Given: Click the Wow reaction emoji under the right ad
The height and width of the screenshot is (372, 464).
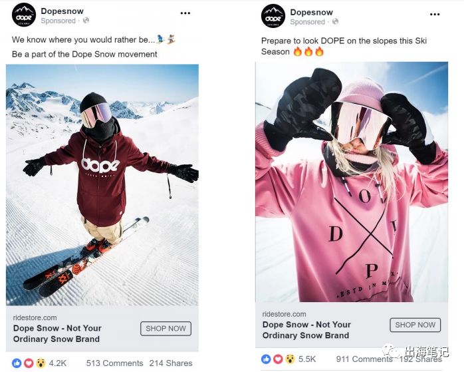Looking at the screenshot, I should point(290,359).
